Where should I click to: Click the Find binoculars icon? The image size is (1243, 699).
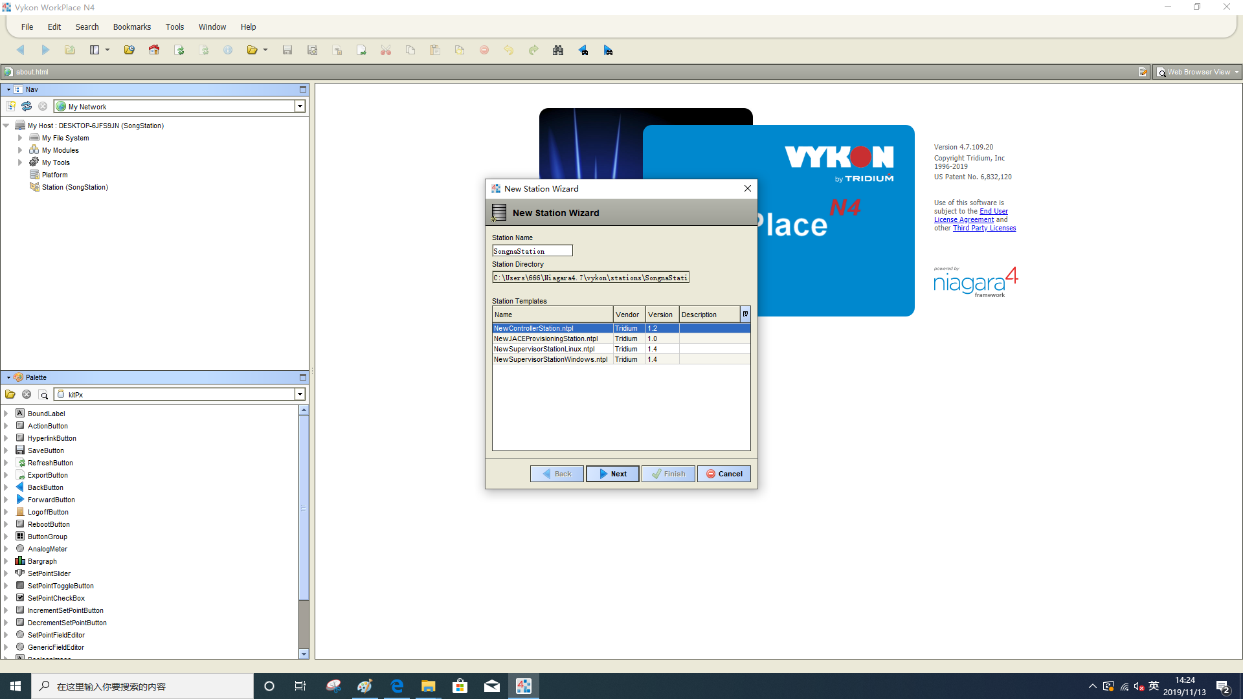(x=557, y=50)
